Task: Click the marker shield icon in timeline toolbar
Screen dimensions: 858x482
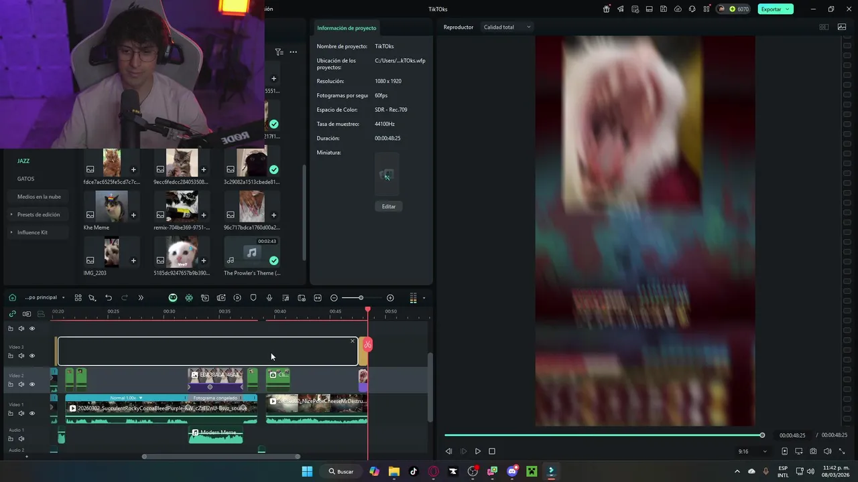Action: (253, 298)
